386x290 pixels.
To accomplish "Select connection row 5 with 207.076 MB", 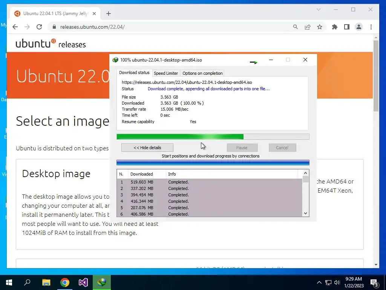I will 210,208.
